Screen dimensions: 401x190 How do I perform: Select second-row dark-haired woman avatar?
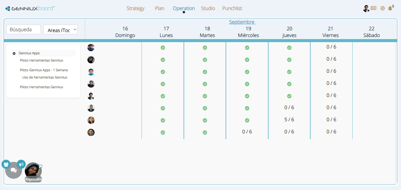91,60
